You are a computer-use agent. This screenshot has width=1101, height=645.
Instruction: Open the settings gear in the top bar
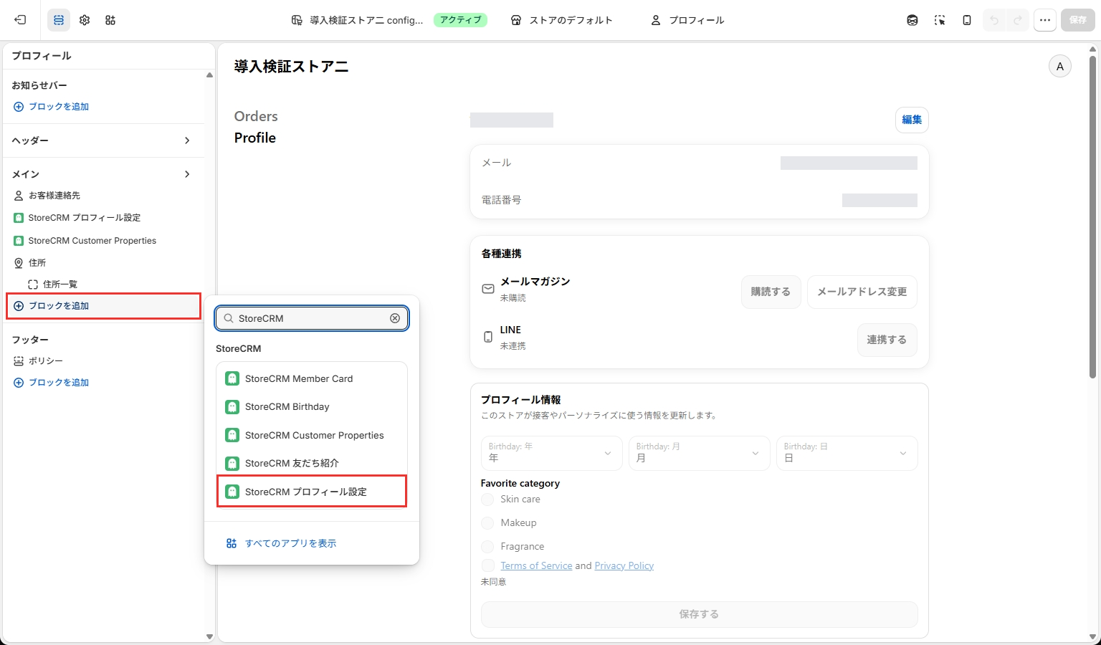85,20
